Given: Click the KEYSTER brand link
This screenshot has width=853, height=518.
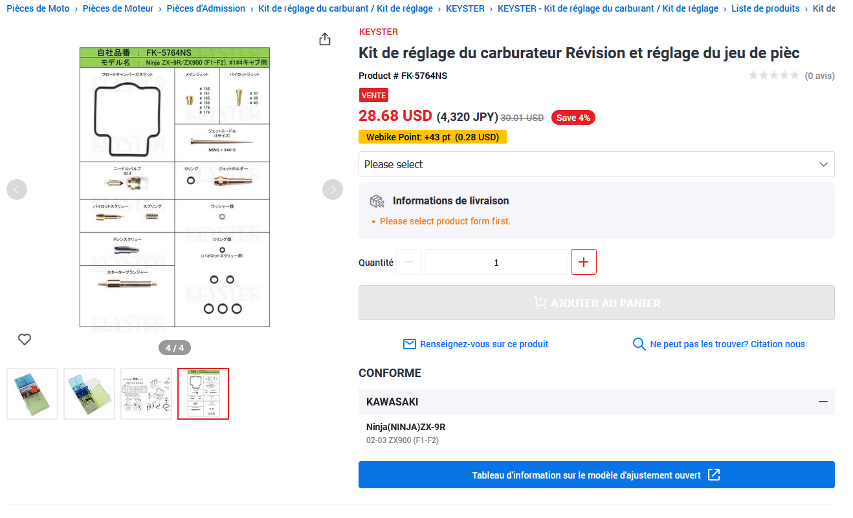Looking at the screenshot, I should (x=379, y=32).
